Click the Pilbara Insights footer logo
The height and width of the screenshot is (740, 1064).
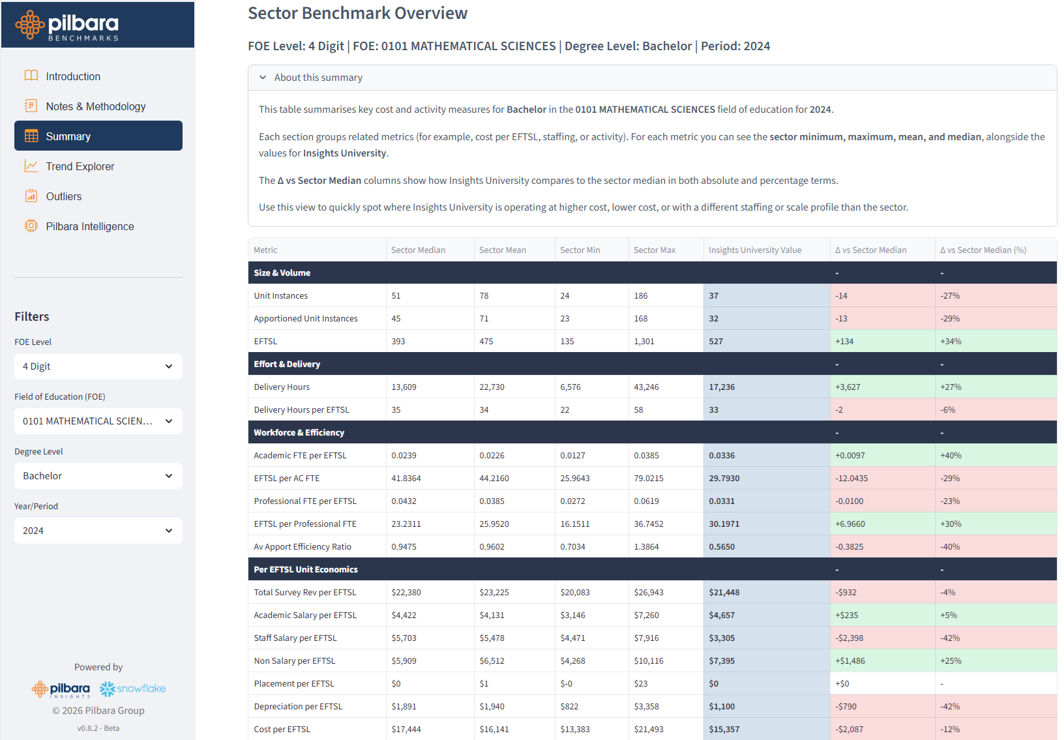pos(61,689)
